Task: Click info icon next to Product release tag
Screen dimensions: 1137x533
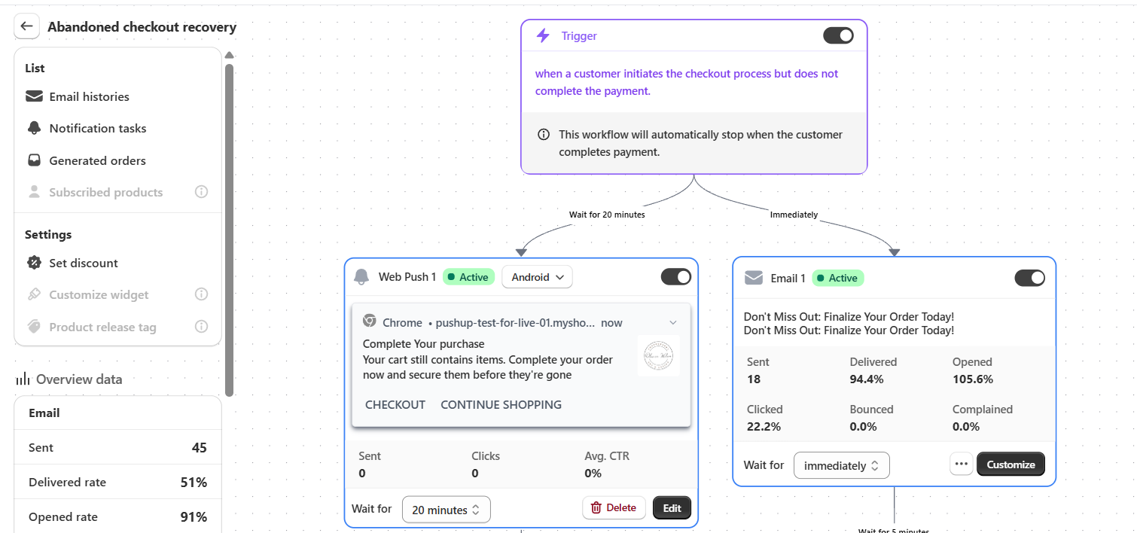Action: click(x=201, y=327)
